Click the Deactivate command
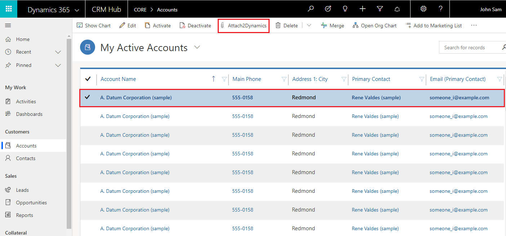The image size is (506, 236). 195,26
